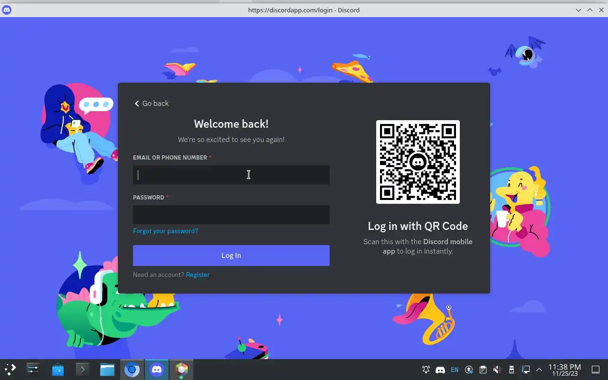Click the Discord system tray icon
The height and width of the screenshot is (380, 608).
click(x=440, y=370)
